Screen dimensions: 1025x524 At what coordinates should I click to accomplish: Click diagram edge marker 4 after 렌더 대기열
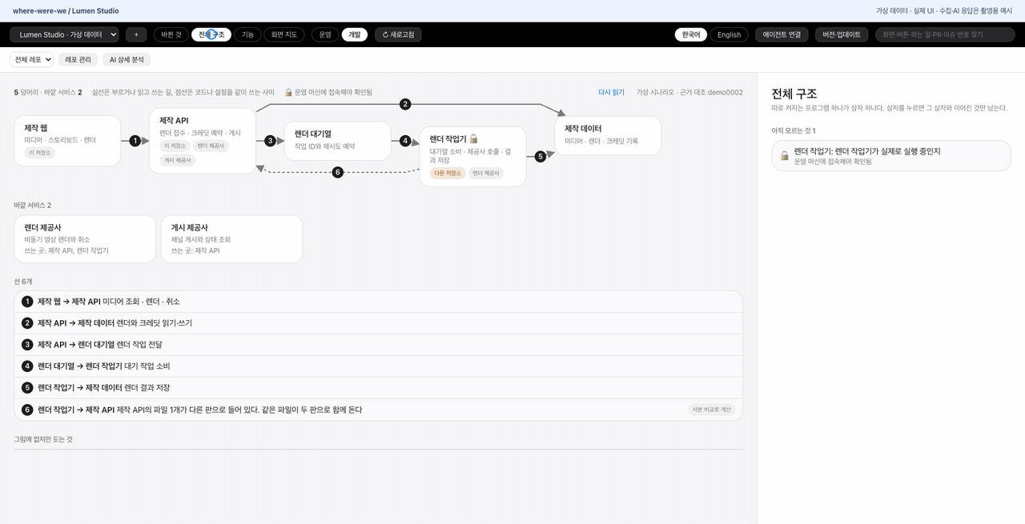(x=405, y=141)
